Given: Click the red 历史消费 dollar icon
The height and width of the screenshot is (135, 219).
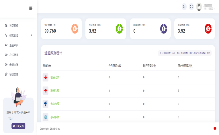Looking at the screenshot, I should pyautogui.click(x=208, y=29).
